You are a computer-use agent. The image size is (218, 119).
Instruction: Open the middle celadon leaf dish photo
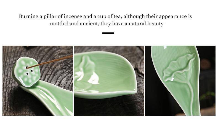click(x=109, y=81)
